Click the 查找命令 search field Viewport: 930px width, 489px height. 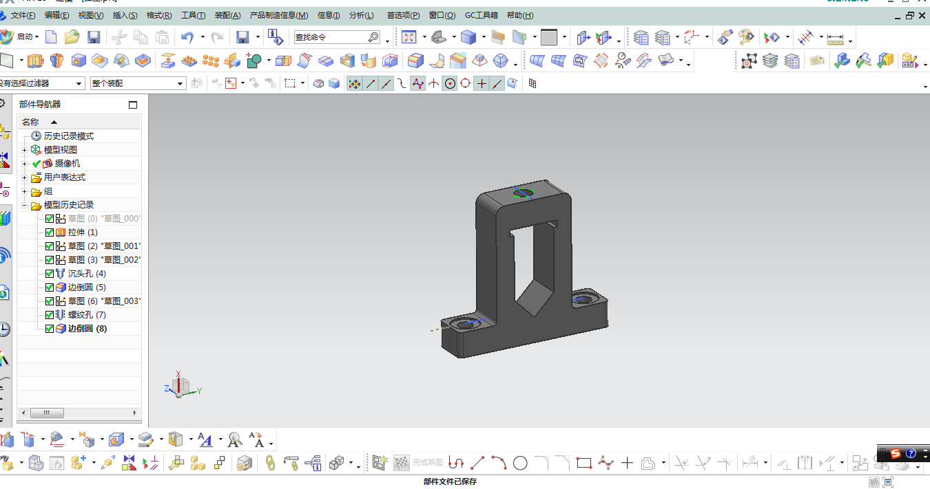click(x=337, y=37)
